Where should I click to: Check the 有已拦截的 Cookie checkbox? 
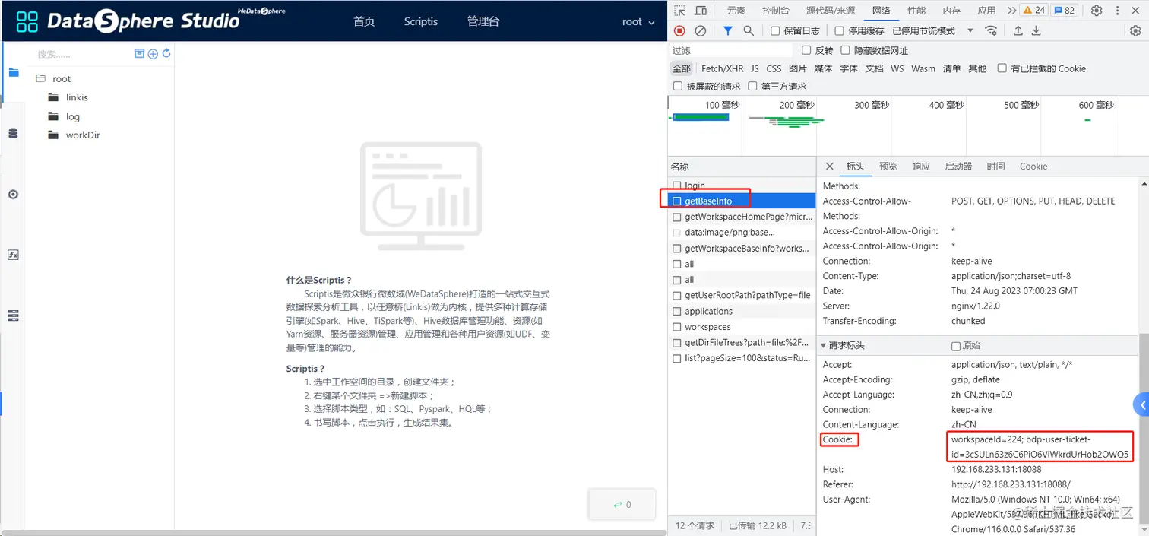(x=1002, y=68)
